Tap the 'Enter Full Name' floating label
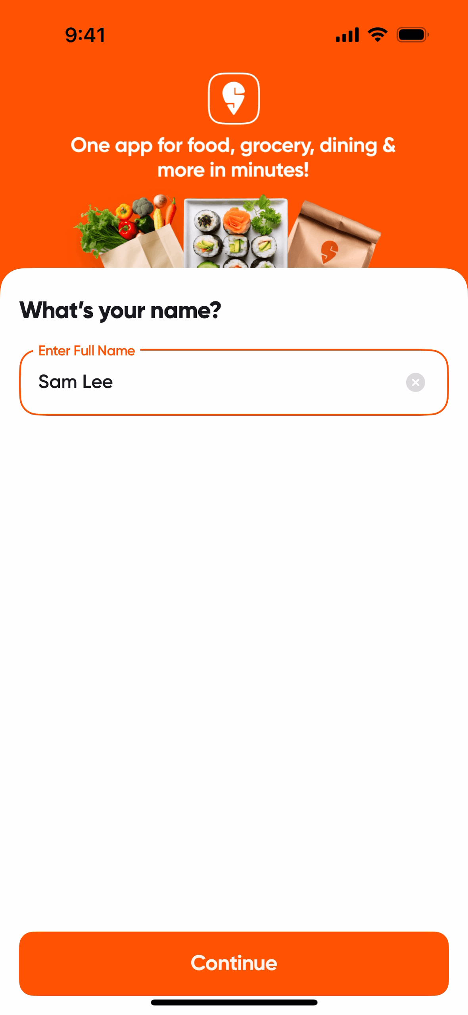Image resolution: width=468 pixels, height=1015 pixels. click(86, 351)
